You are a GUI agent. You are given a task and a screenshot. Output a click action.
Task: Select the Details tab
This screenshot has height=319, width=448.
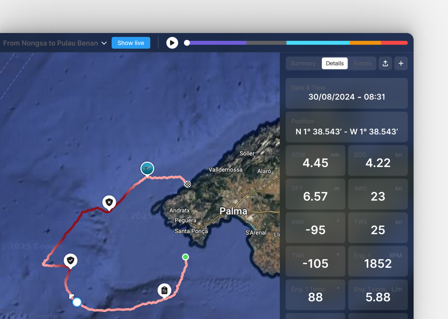[335, 63]
